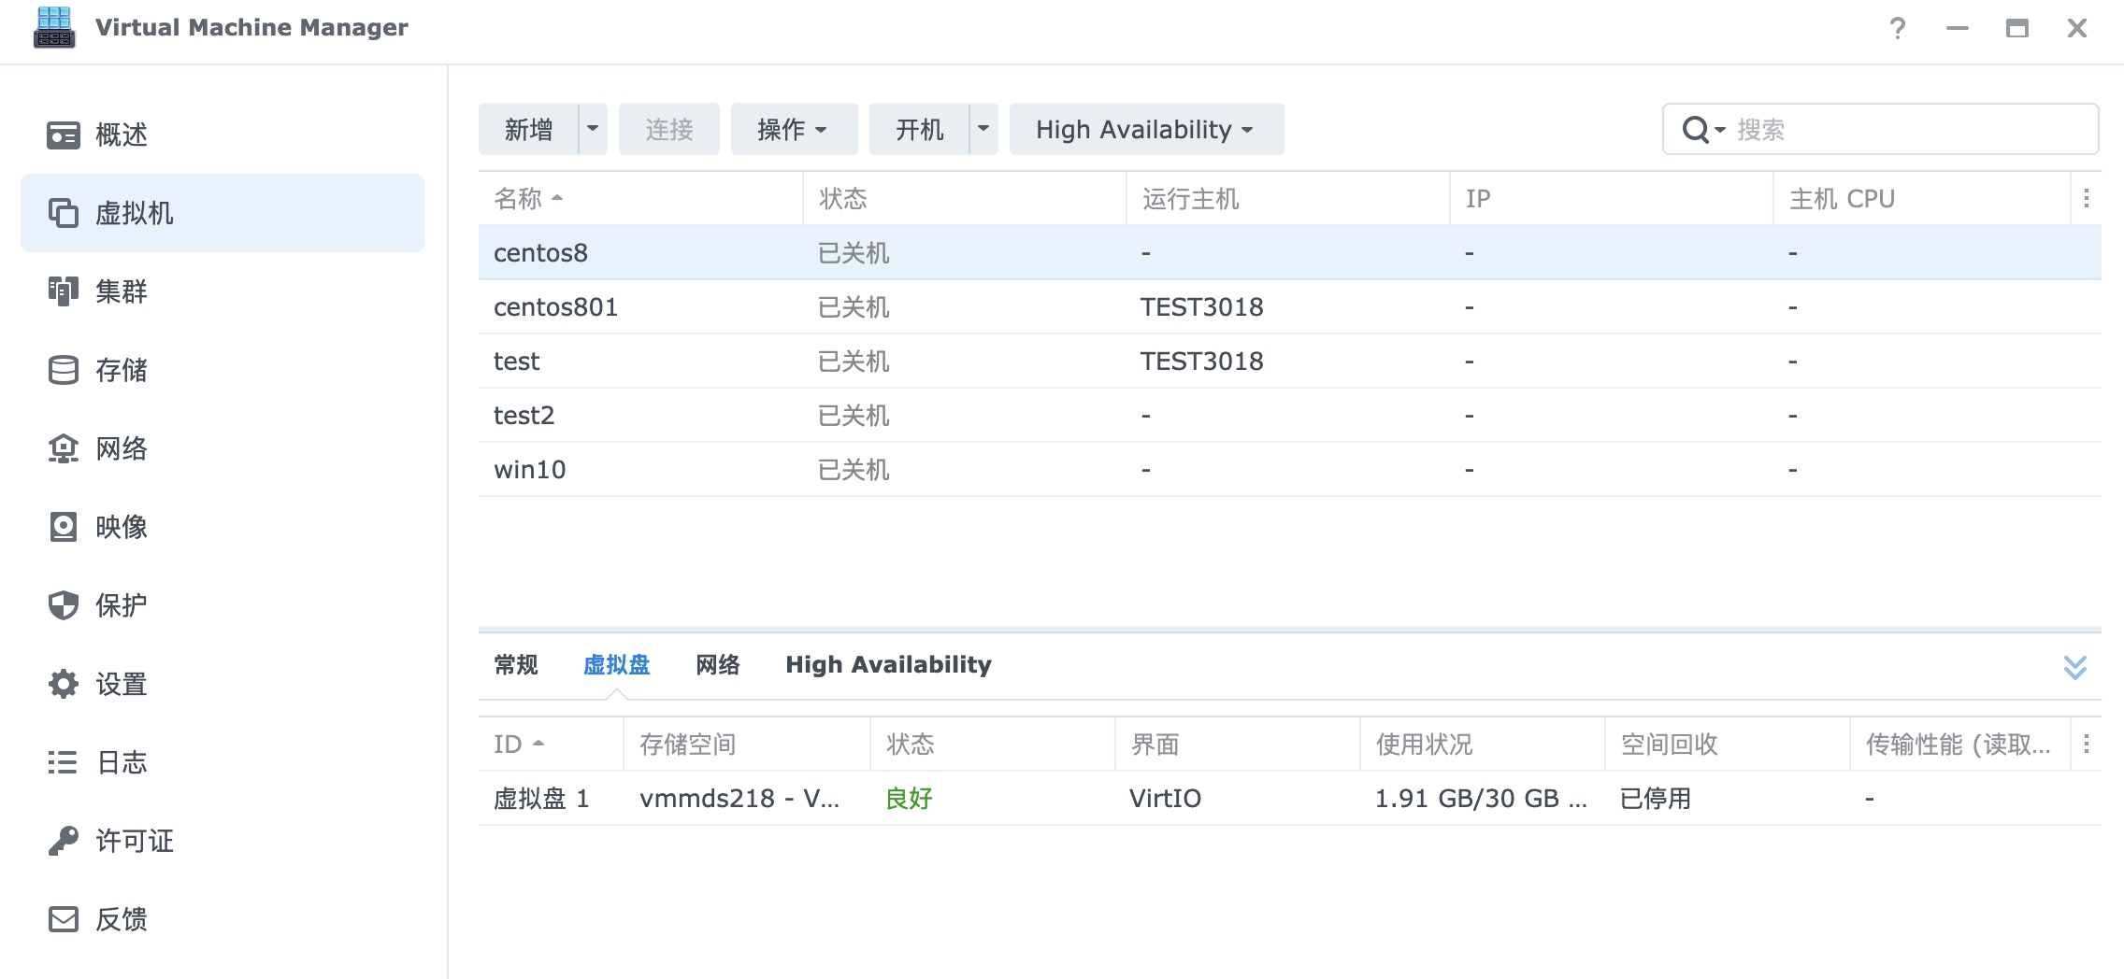Image resolution: width=2124 pixels, height=979 pixels.
Task: Switch to the High Availability detail tab
Action: 888,664
